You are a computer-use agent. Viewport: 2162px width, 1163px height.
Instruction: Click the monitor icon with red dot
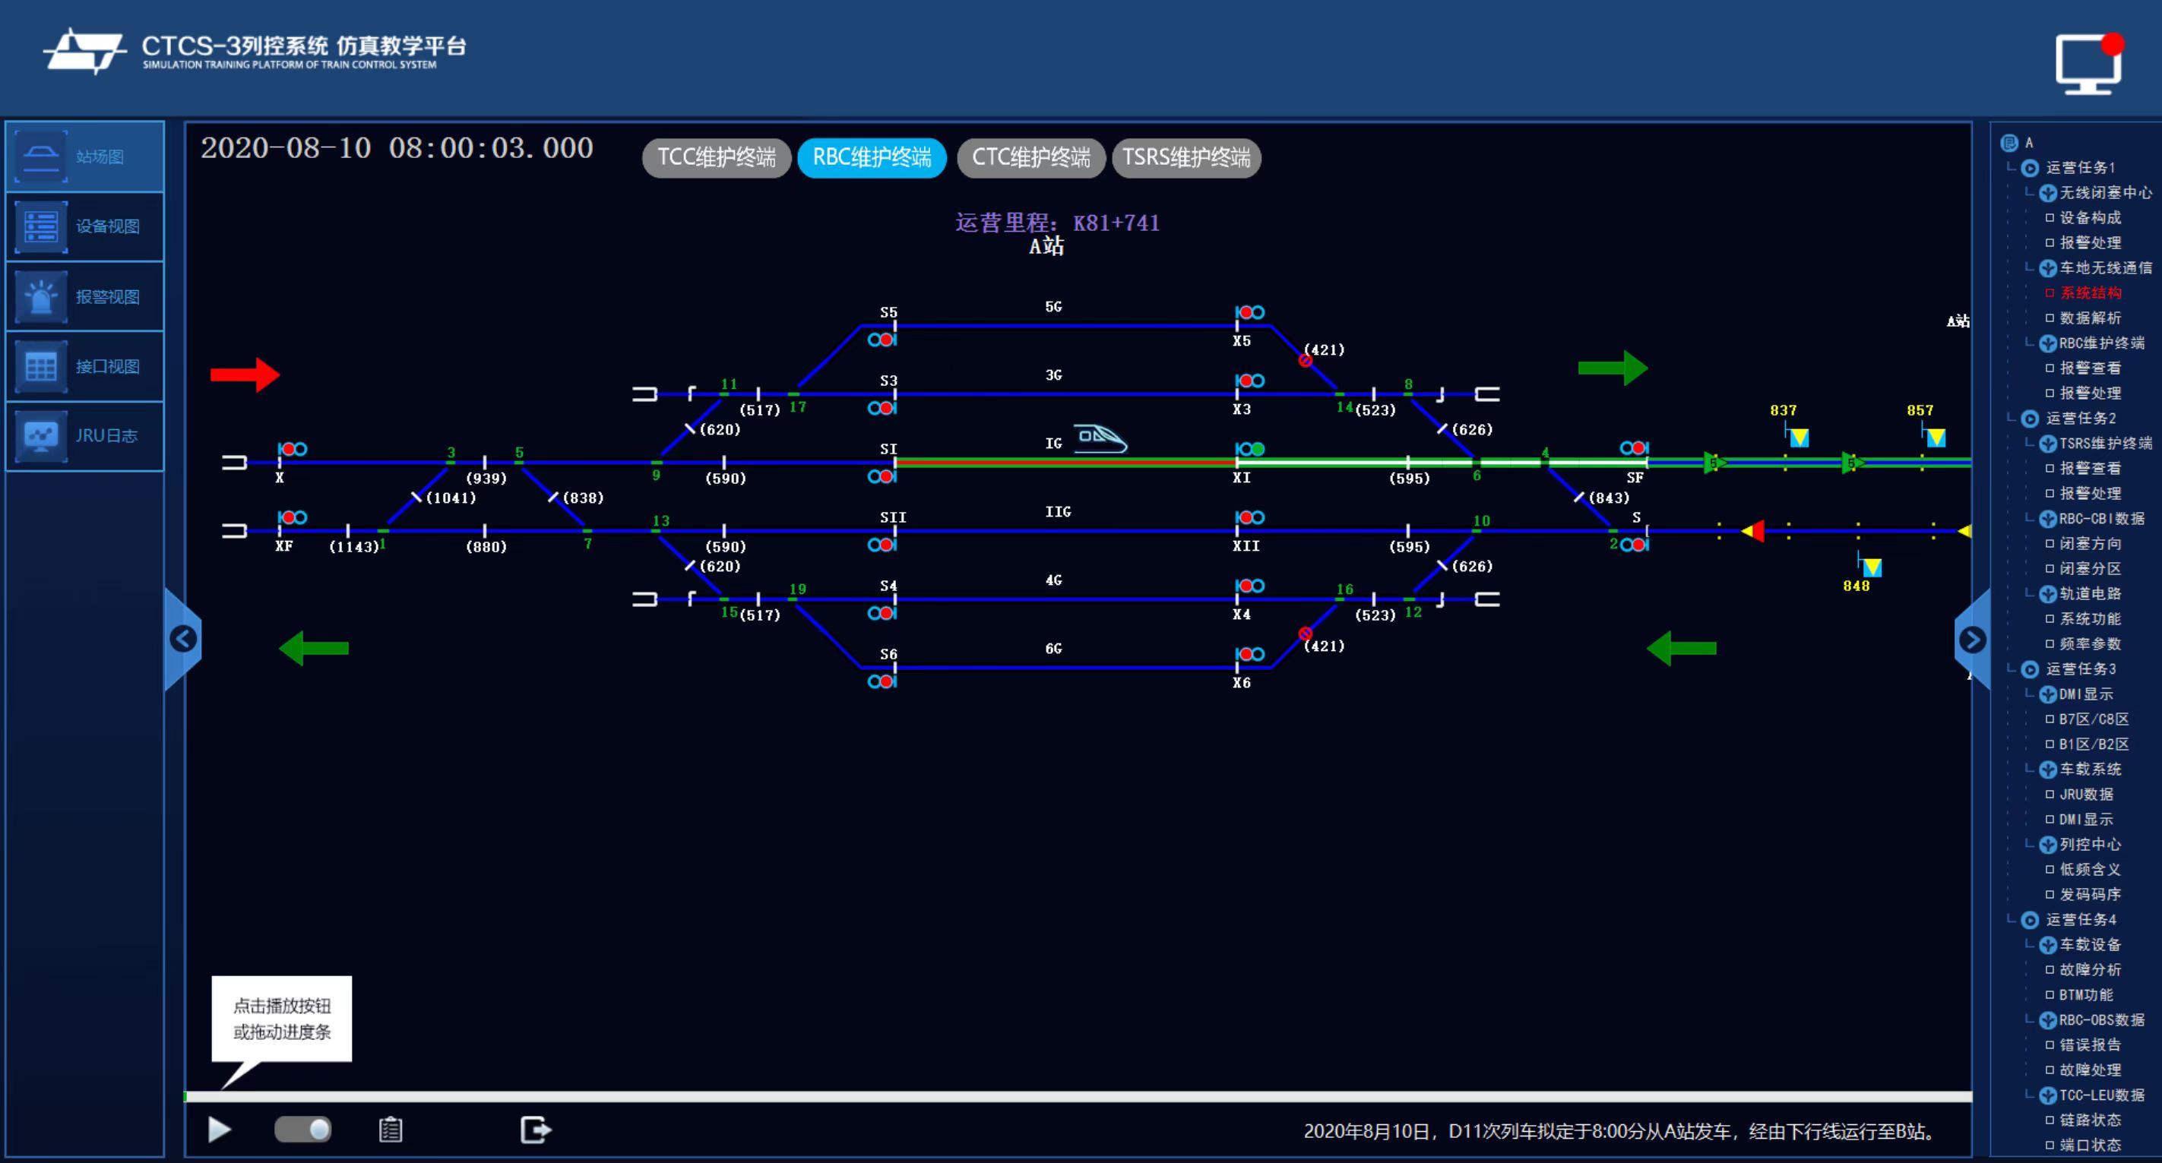click(x=2088, y=63)
